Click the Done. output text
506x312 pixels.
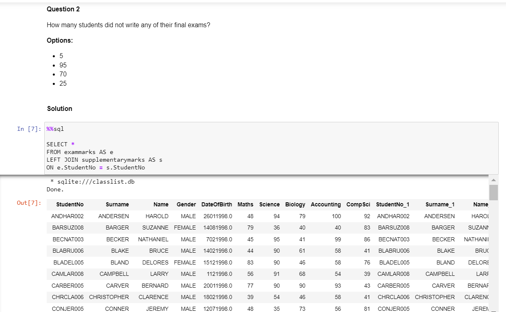tap(55, 189)
